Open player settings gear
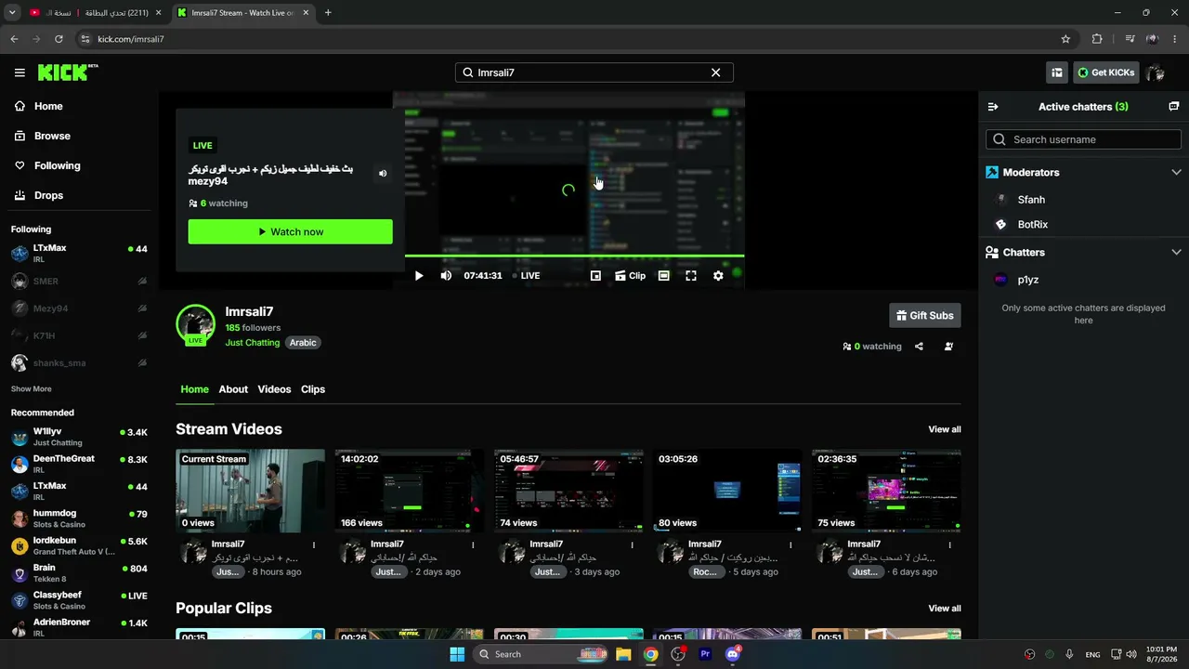 (x=718, y=276)
